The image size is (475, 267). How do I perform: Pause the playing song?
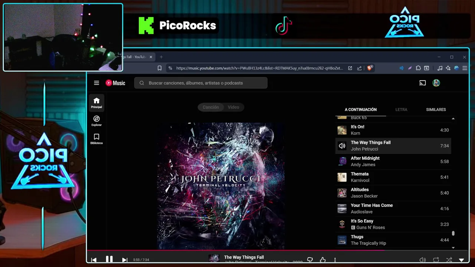click(109, 259)
